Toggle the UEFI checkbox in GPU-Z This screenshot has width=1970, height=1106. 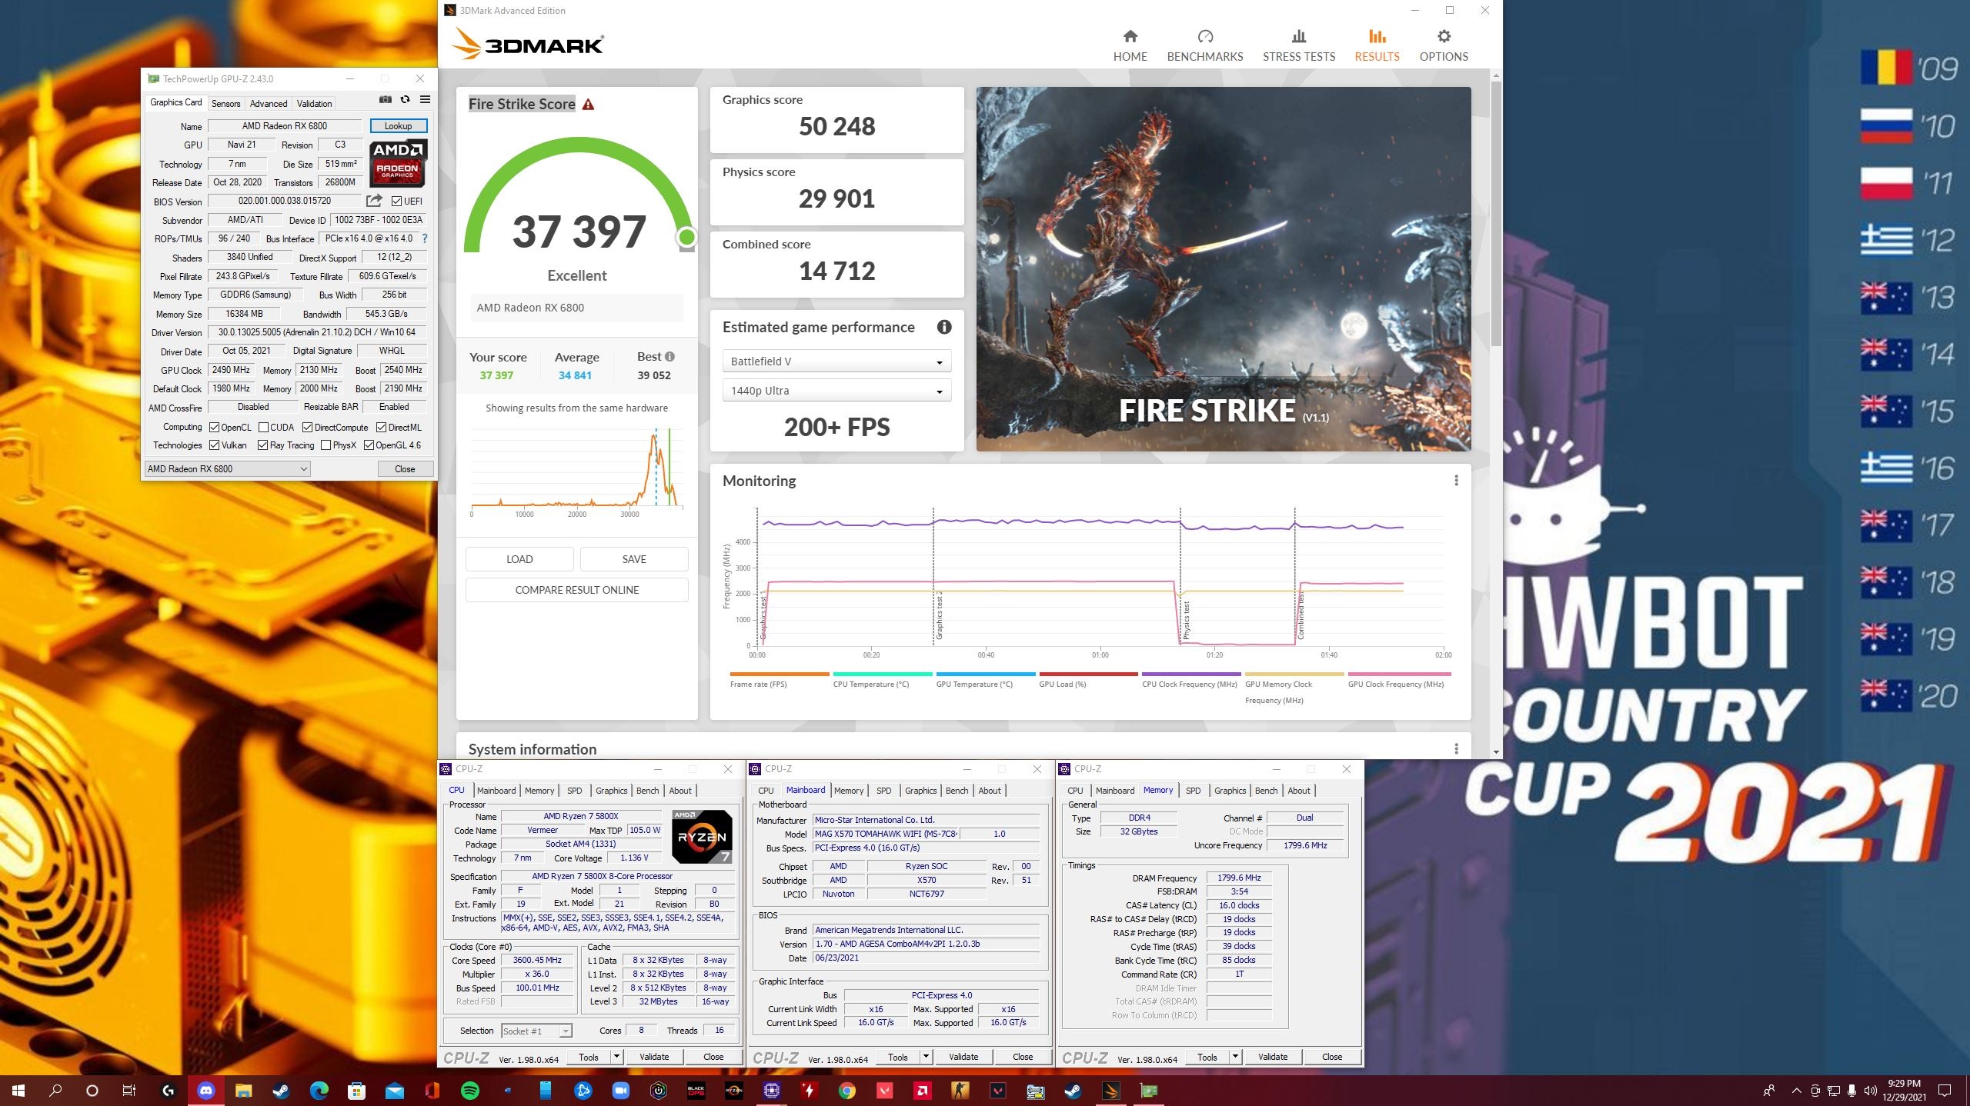(x=396, y=202)
